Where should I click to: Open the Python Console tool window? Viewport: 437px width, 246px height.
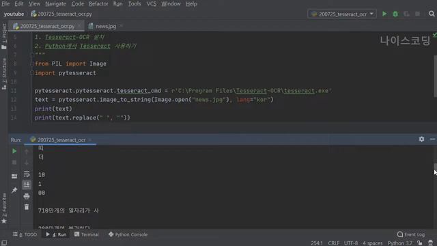(x=128, y=234)
